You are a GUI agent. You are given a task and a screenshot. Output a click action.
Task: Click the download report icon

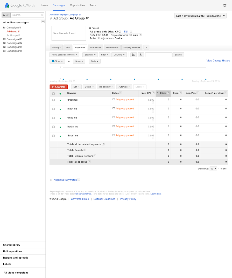[140, 55]
